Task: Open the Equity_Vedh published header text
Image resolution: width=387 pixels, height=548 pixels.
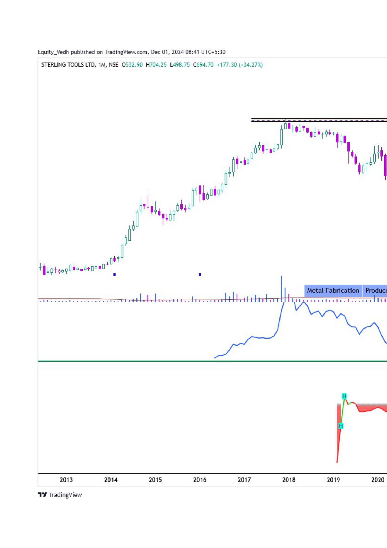Action: click(x=131, y=52)
